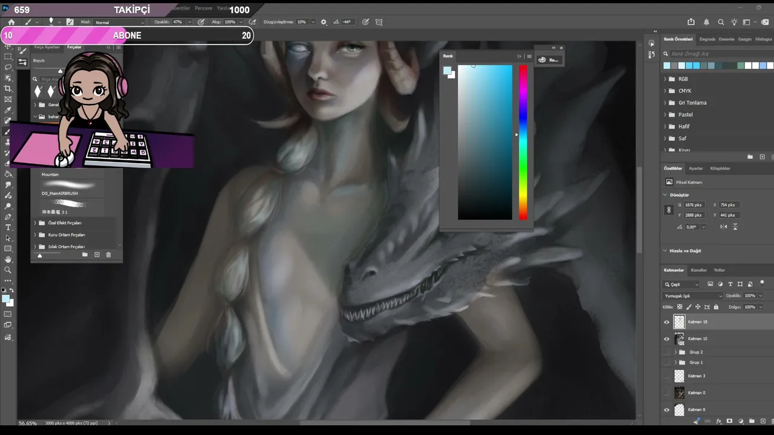
Task: Click the Katman 15 layer thumbnail
Action: click(x=680, y=339)
